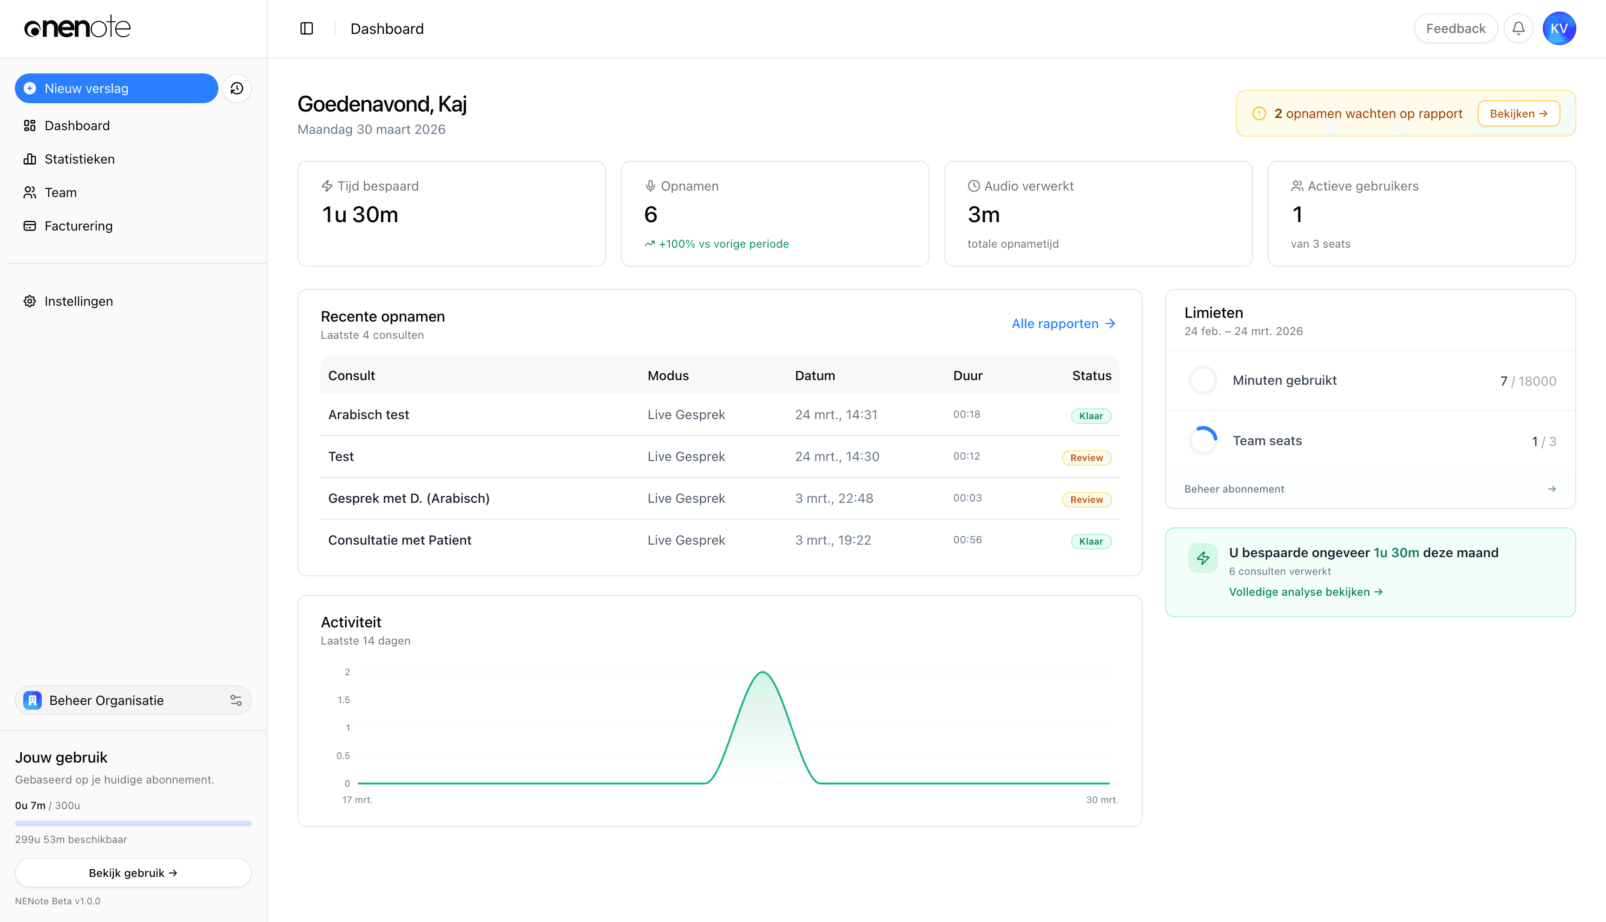Screen dimensions: 1606x922
Task: Click the Bekijken button in the alert
Action: tap(1518, 114)
